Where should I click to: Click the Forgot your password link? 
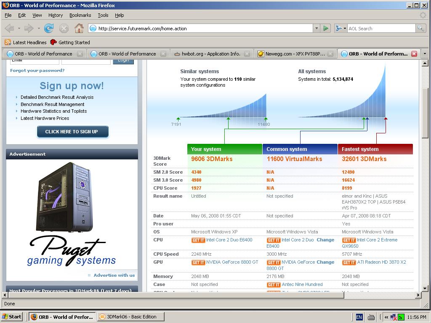click(x=37, y=70)
